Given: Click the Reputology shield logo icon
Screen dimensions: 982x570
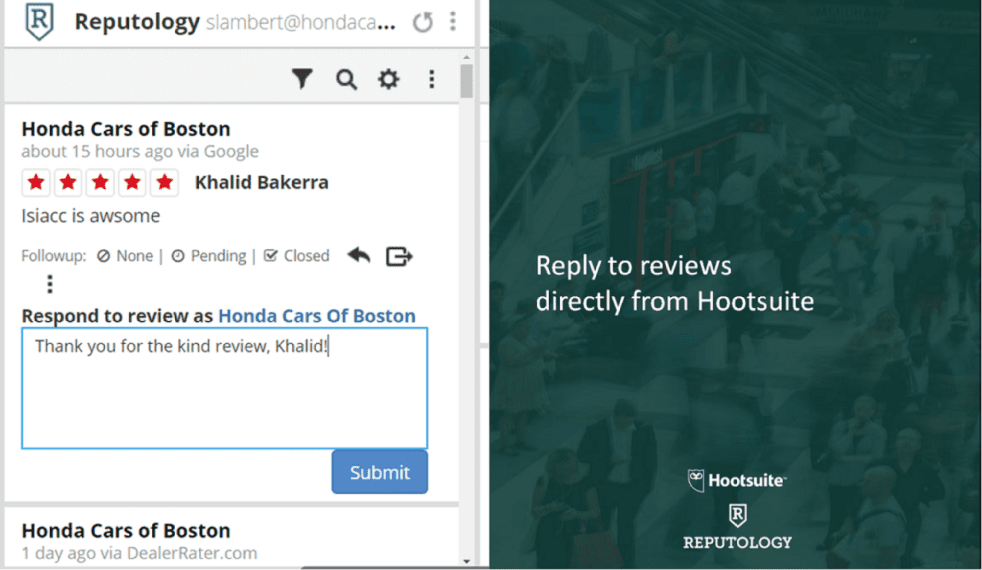Looking at the screenshot, I should click(x=39, y=21).
